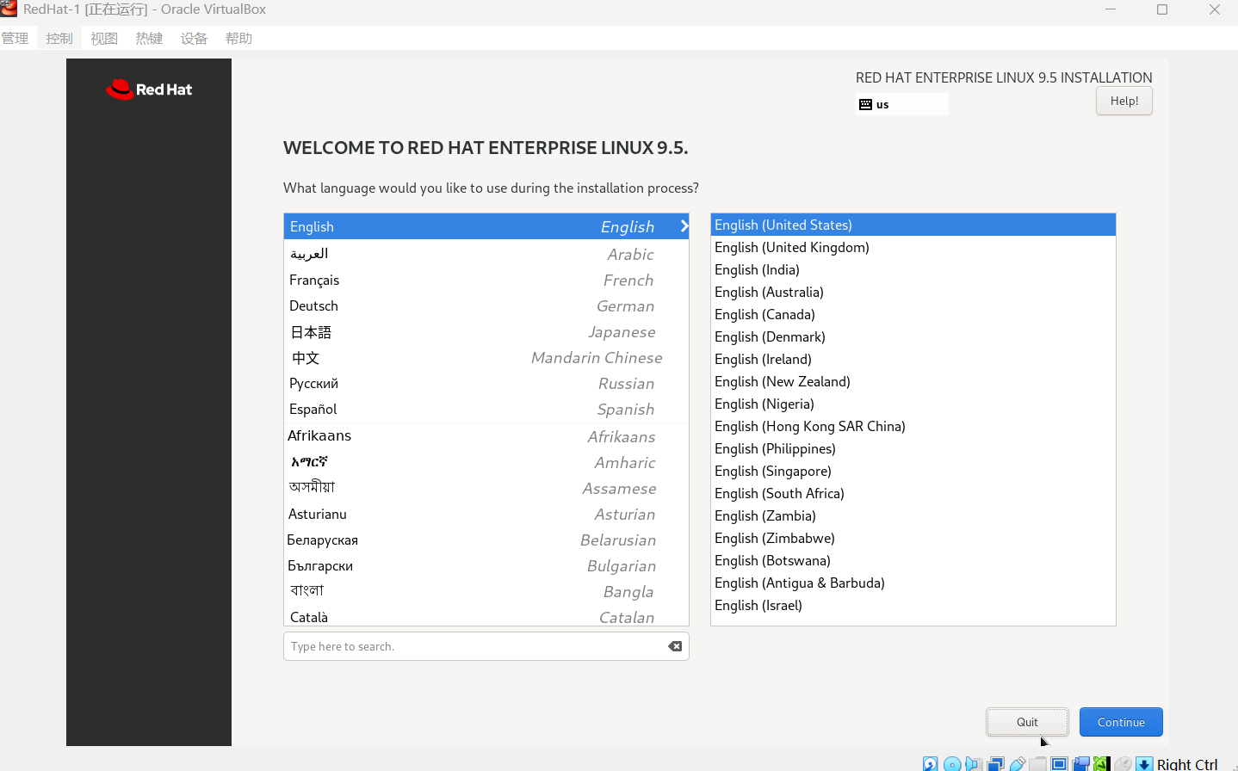Viewport: 1238px width, 771px height.
Task: Select English (United Kingdom) locale
Action: coord(913,247)
